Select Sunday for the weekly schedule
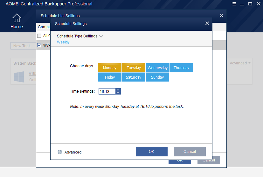 point(157,77)
